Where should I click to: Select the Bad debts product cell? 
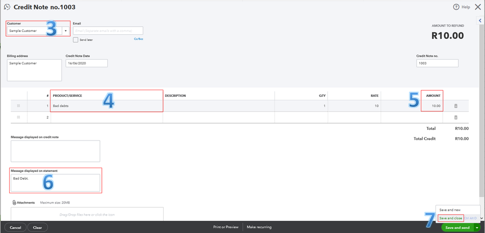tap(107, 106)
